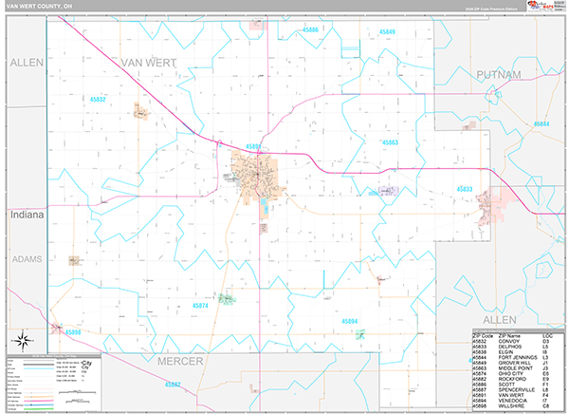Screen dimensions: 569x414
Task: Select ZIP code 45832 label on map
Action: [x=99, y=99]
